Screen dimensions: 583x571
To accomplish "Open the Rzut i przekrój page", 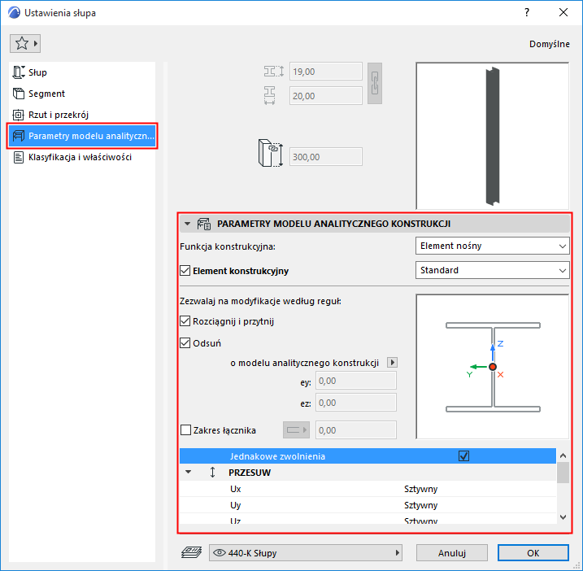I will coord(83,115).
